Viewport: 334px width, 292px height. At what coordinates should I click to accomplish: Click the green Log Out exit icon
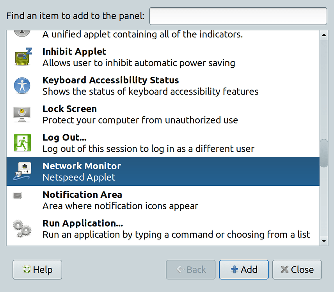(x=22, y=143)
